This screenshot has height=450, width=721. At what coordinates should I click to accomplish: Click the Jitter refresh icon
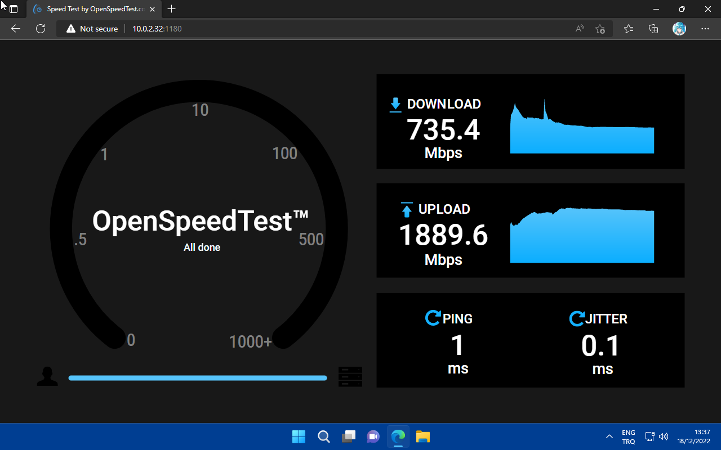(x=577, y=318)
